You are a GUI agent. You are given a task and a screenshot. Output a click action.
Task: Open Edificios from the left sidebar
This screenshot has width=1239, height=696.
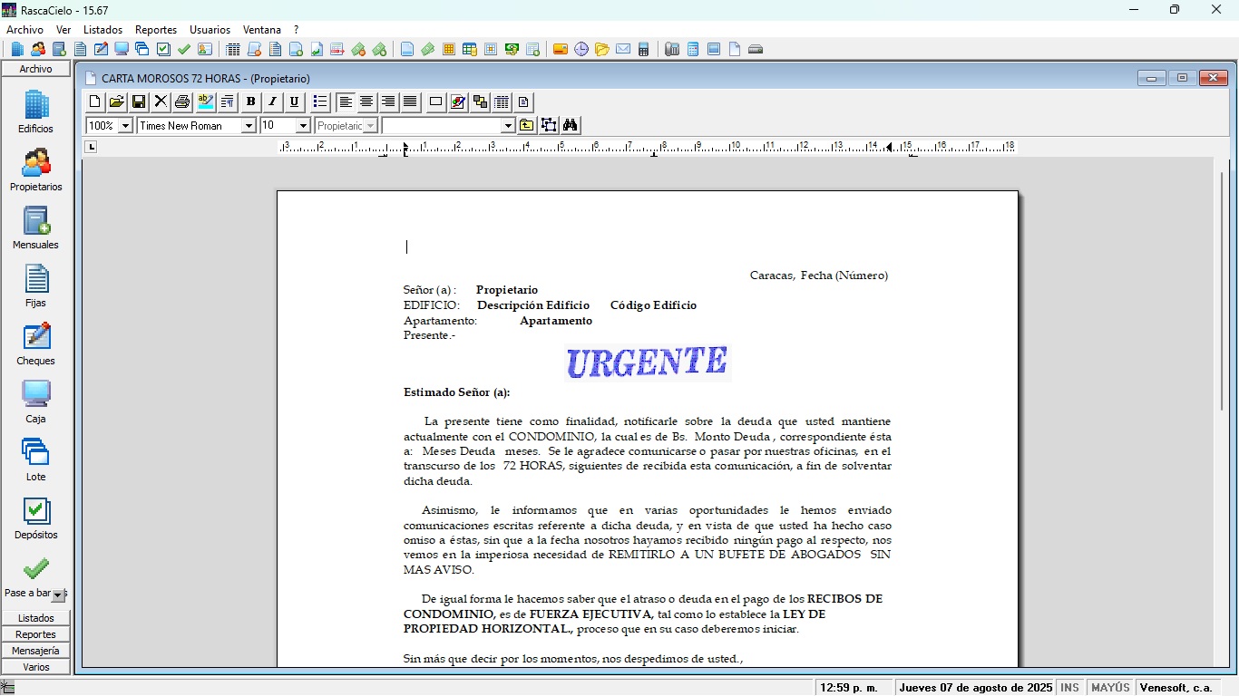36,111
